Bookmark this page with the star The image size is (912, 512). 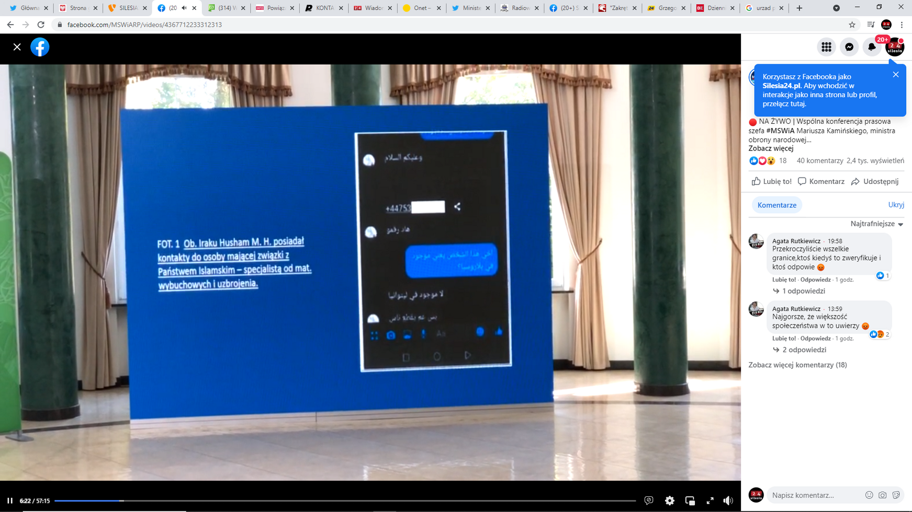coord(852,25)
